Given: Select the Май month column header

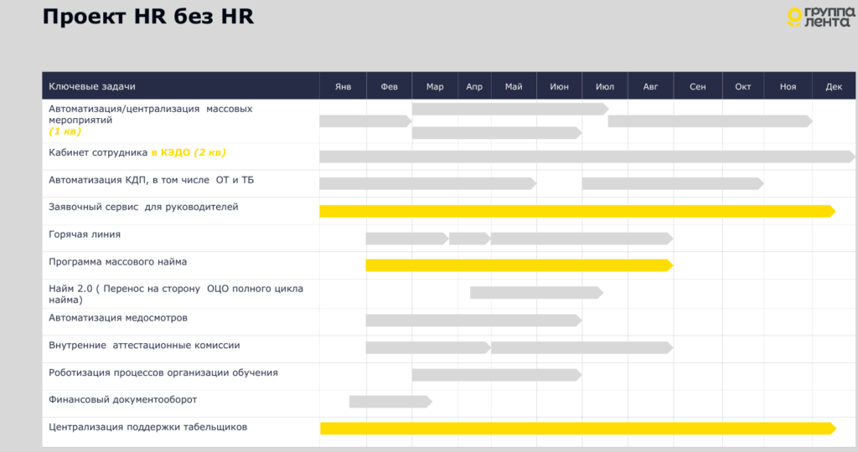Looking at the screenshot, I should tap(514, 86).
